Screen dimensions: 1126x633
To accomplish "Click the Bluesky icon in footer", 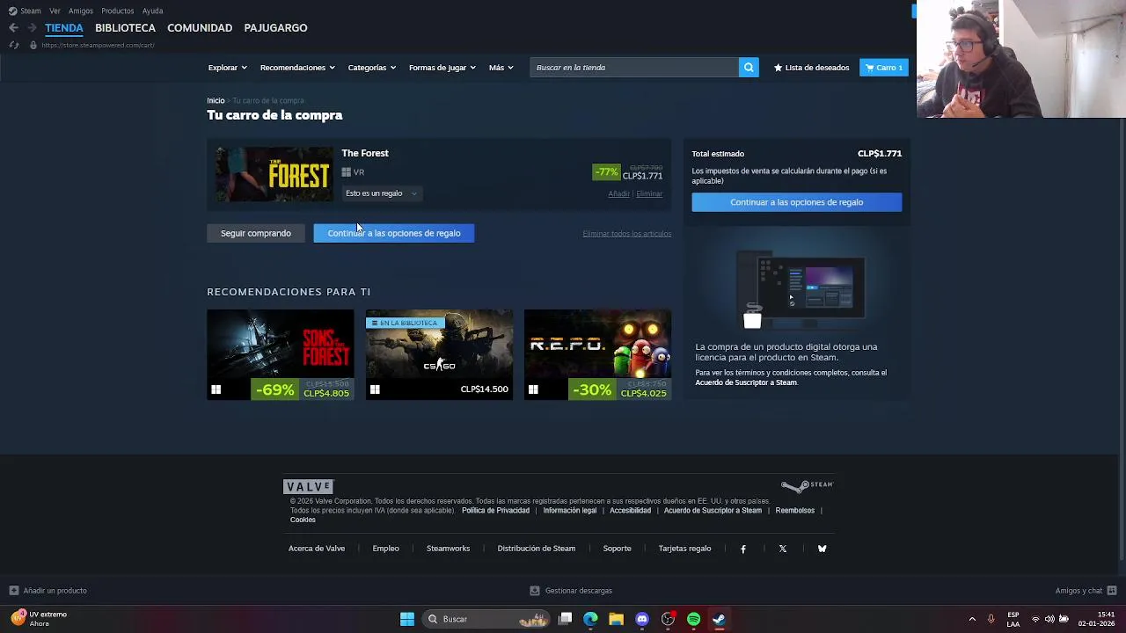I will pyautogui.click(x=822, y=549).
